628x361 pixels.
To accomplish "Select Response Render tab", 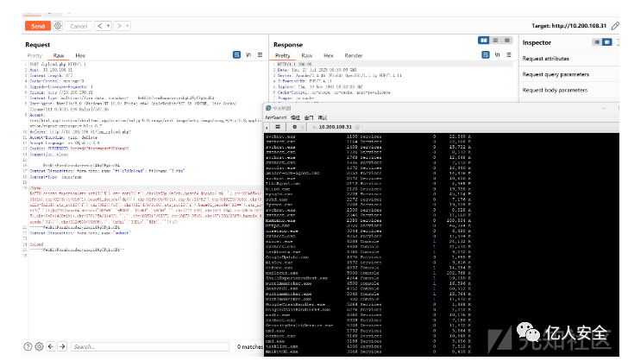I will 354,56.
